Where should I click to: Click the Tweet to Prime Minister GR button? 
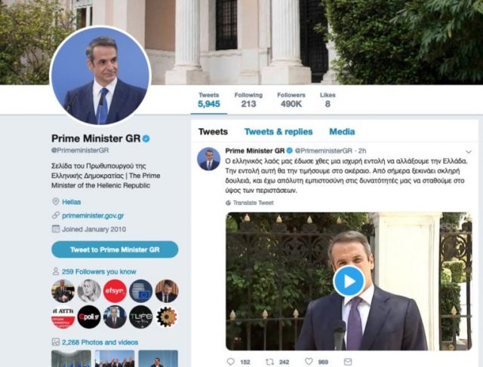tap(115, 249)
